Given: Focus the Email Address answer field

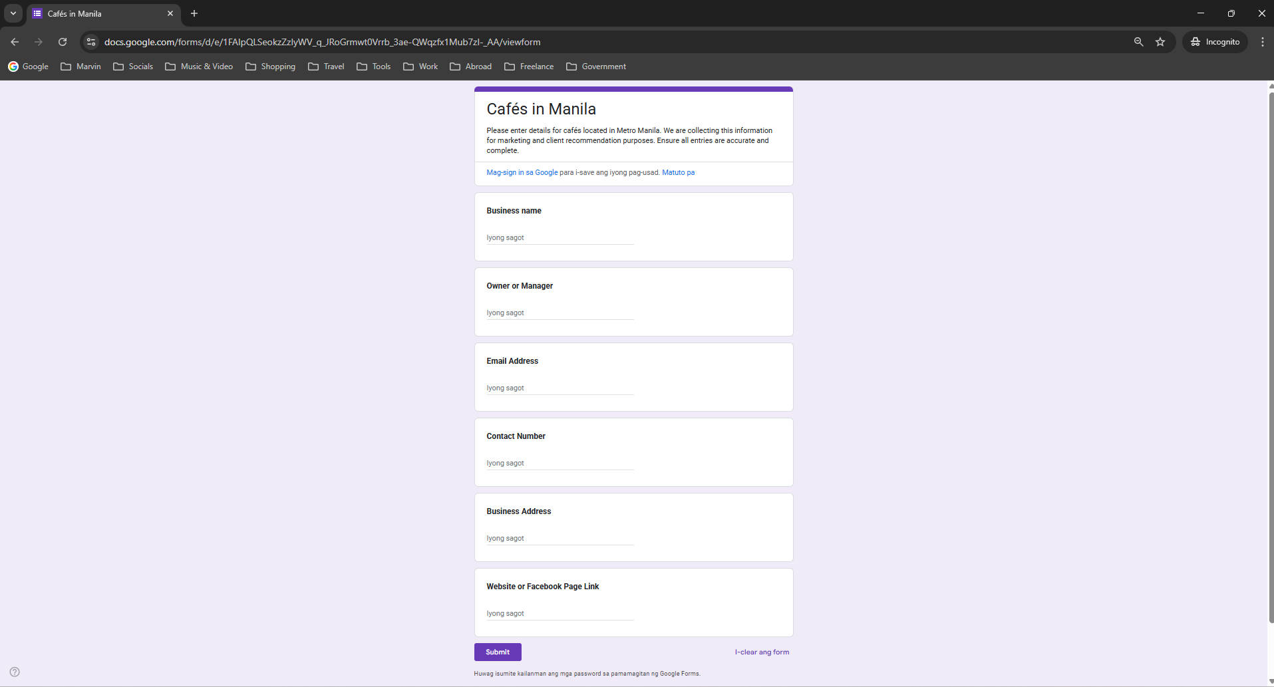Looking at the screenshot, I should point(560,388).
